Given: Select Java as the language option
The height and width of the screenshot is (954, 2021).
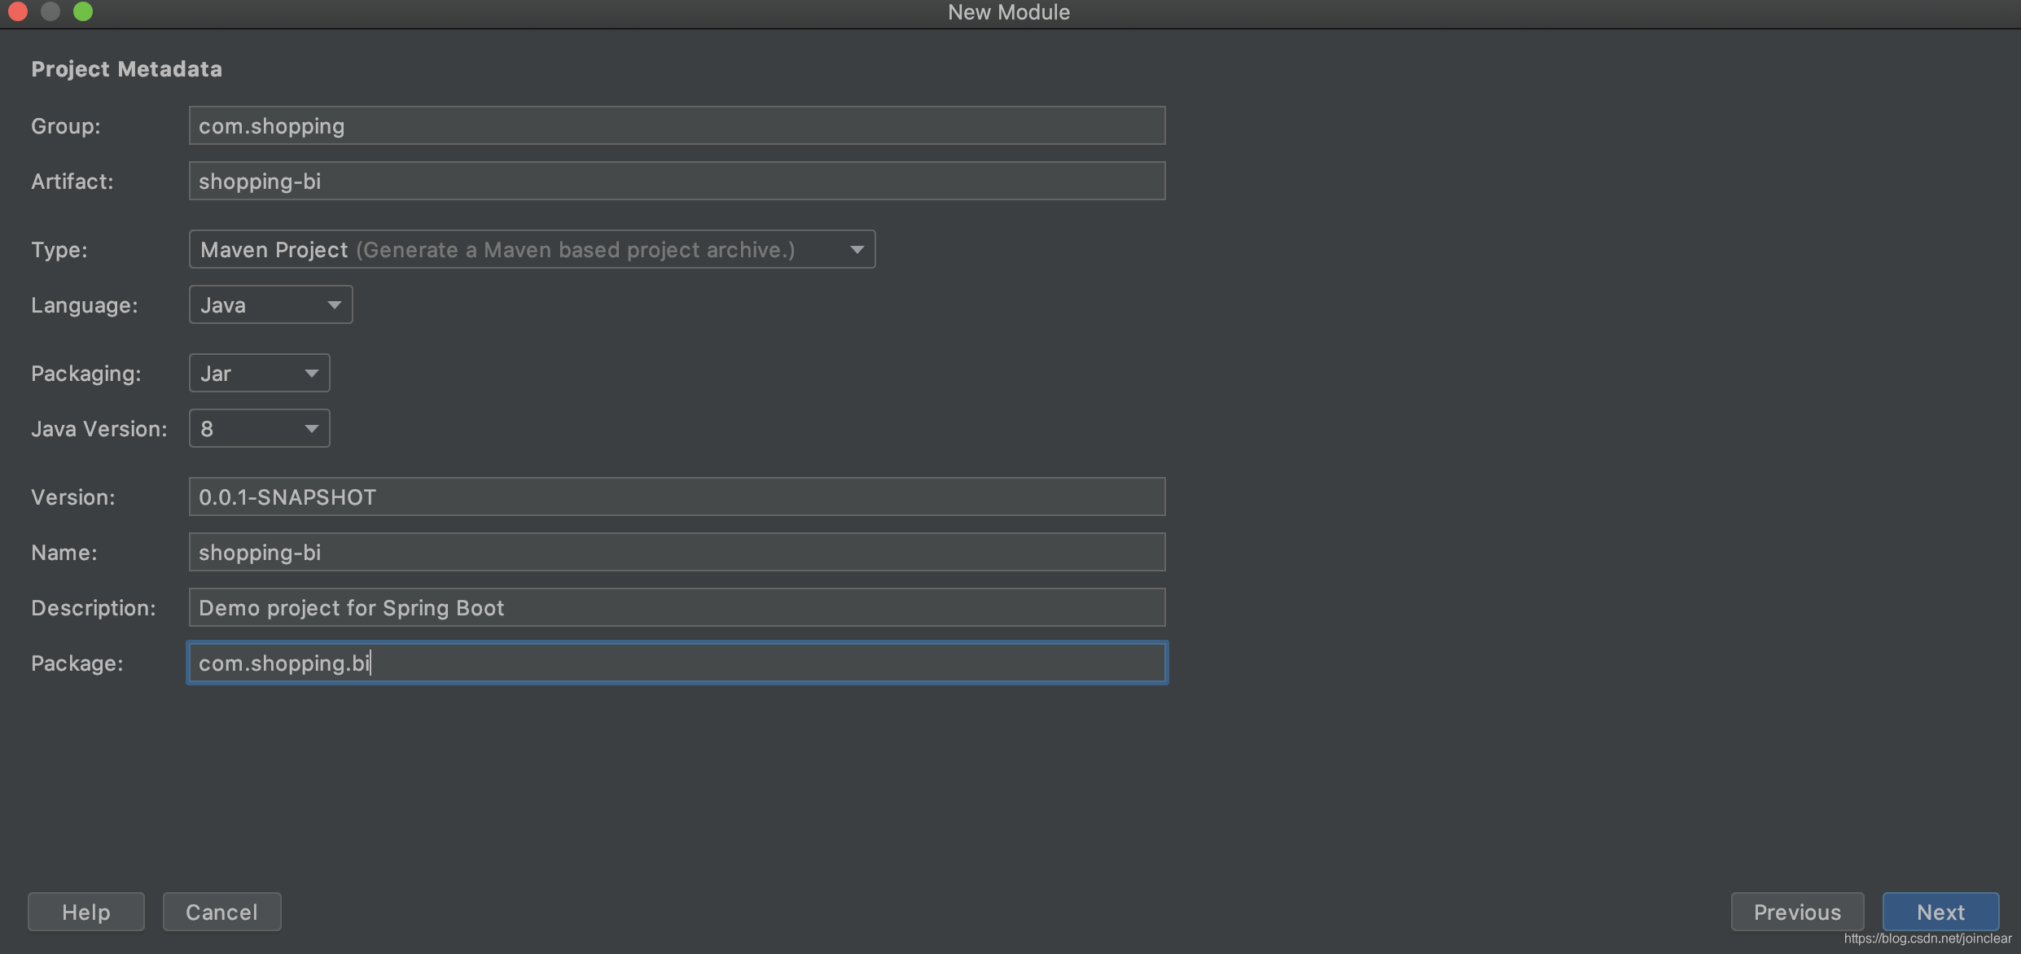Looking at the screenshot, I should coord(270,303).
